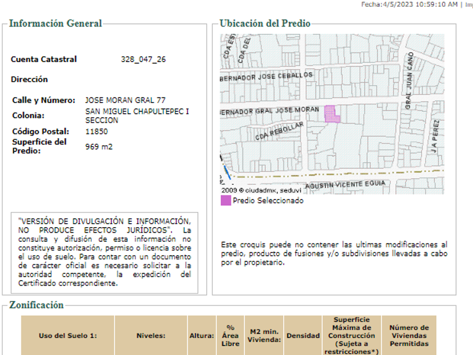Open the truncated 'Imp' link at top right
Image resolution: width=473 pixels, height=355 pixels.
468,5
